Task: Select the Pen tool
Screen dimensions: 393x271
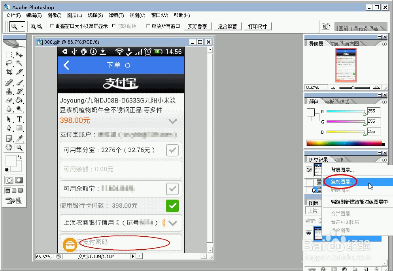Action: point(9,128)
